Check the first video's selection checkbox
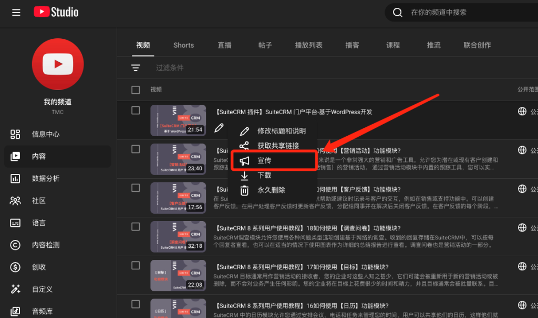The height and width of the screenshot is (318, 538). pos(135,111)
